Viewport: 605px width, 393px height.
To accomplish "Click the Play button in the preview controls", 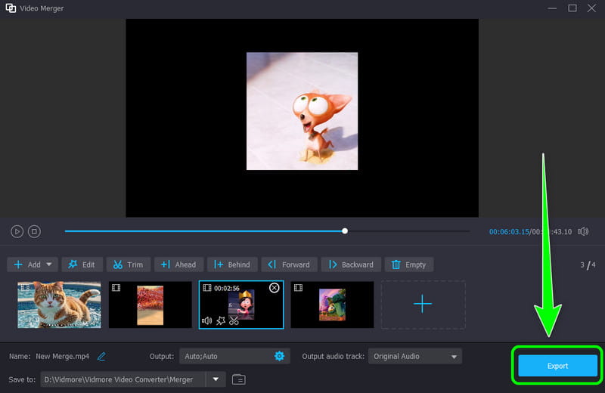I will click(x=17, y=231).
